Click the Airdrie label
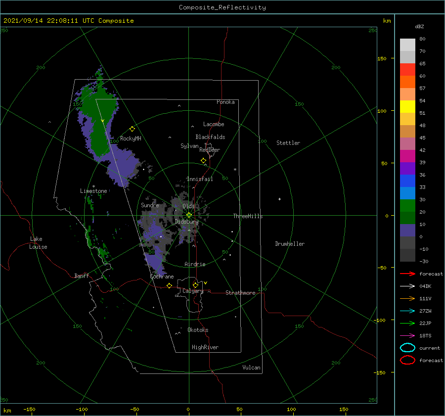Image resolution: width=445 pixels, height=416 pixels. (195, 264)
